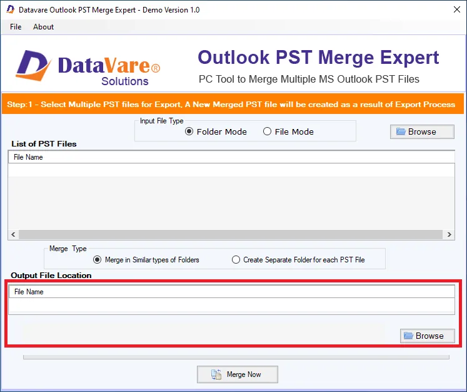This screenshot has width=467, height=392.
Task: Click left arrow of PST list scrollbar
Action: pos(13,234)
